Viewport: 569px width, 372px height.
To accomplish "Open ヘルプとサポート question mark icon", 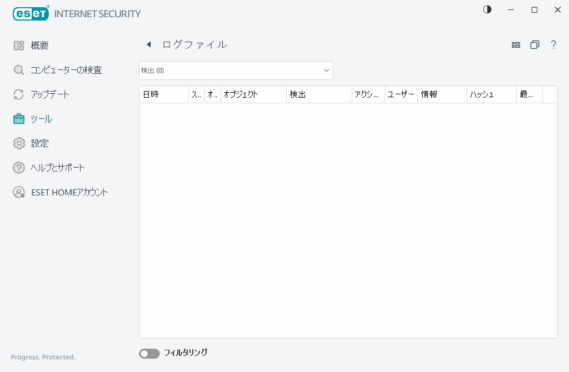I will click(x=18, y=167).
